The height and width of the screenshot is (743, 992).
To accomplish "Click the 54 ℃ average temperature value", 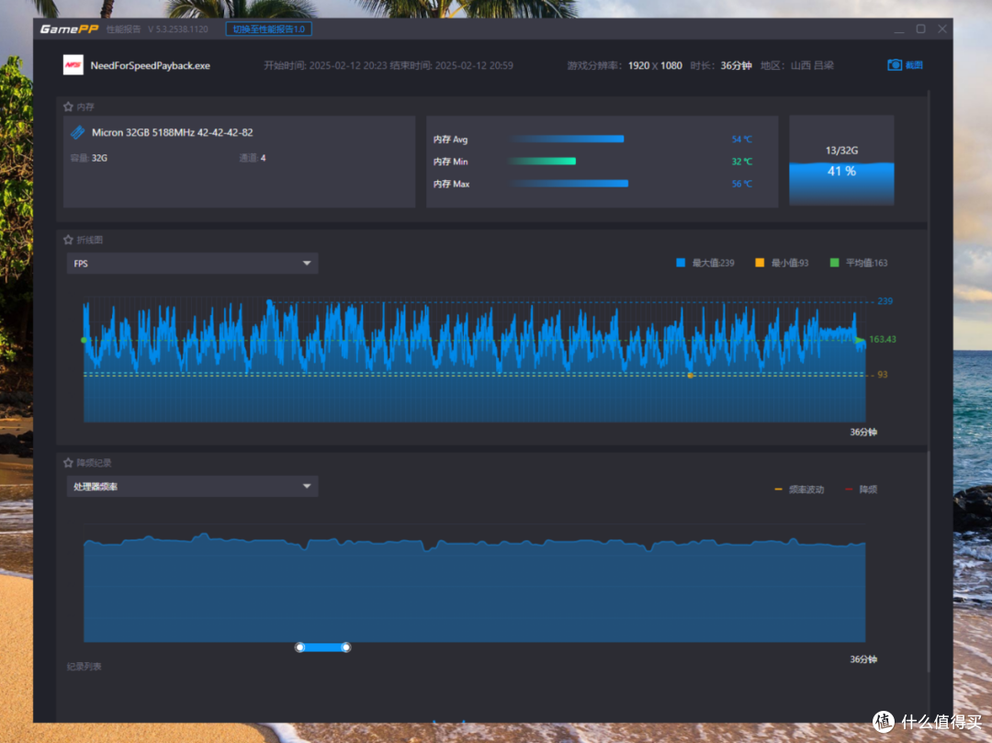I will [x=742, y=140].
